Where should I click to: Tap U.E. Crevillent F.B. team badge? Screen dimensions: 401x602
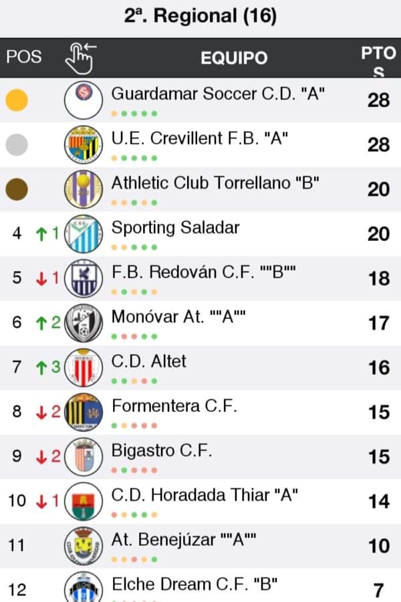(x=84, y=144)
